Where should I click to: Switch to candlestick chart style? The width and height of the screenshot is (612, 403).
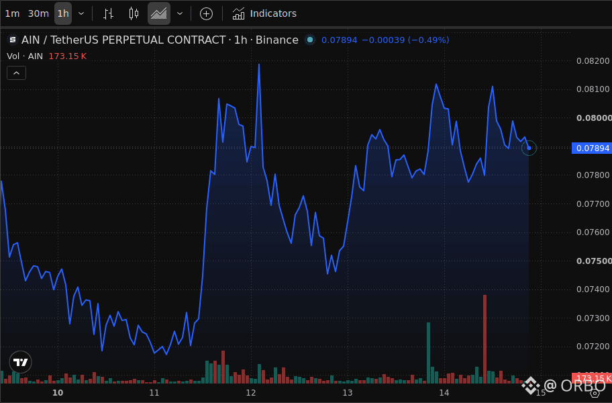(x=134, y=13)
